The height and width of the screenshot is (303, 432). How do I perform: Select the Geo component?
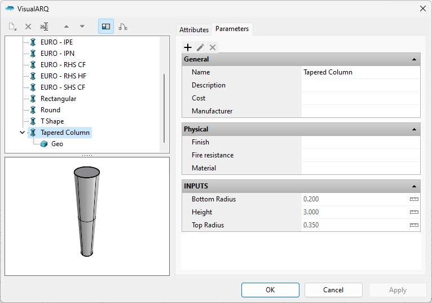(x=57, y=144)
